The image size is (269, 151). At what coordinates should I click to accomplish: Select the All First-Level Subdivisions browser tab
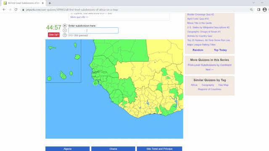tap(24, 3)
